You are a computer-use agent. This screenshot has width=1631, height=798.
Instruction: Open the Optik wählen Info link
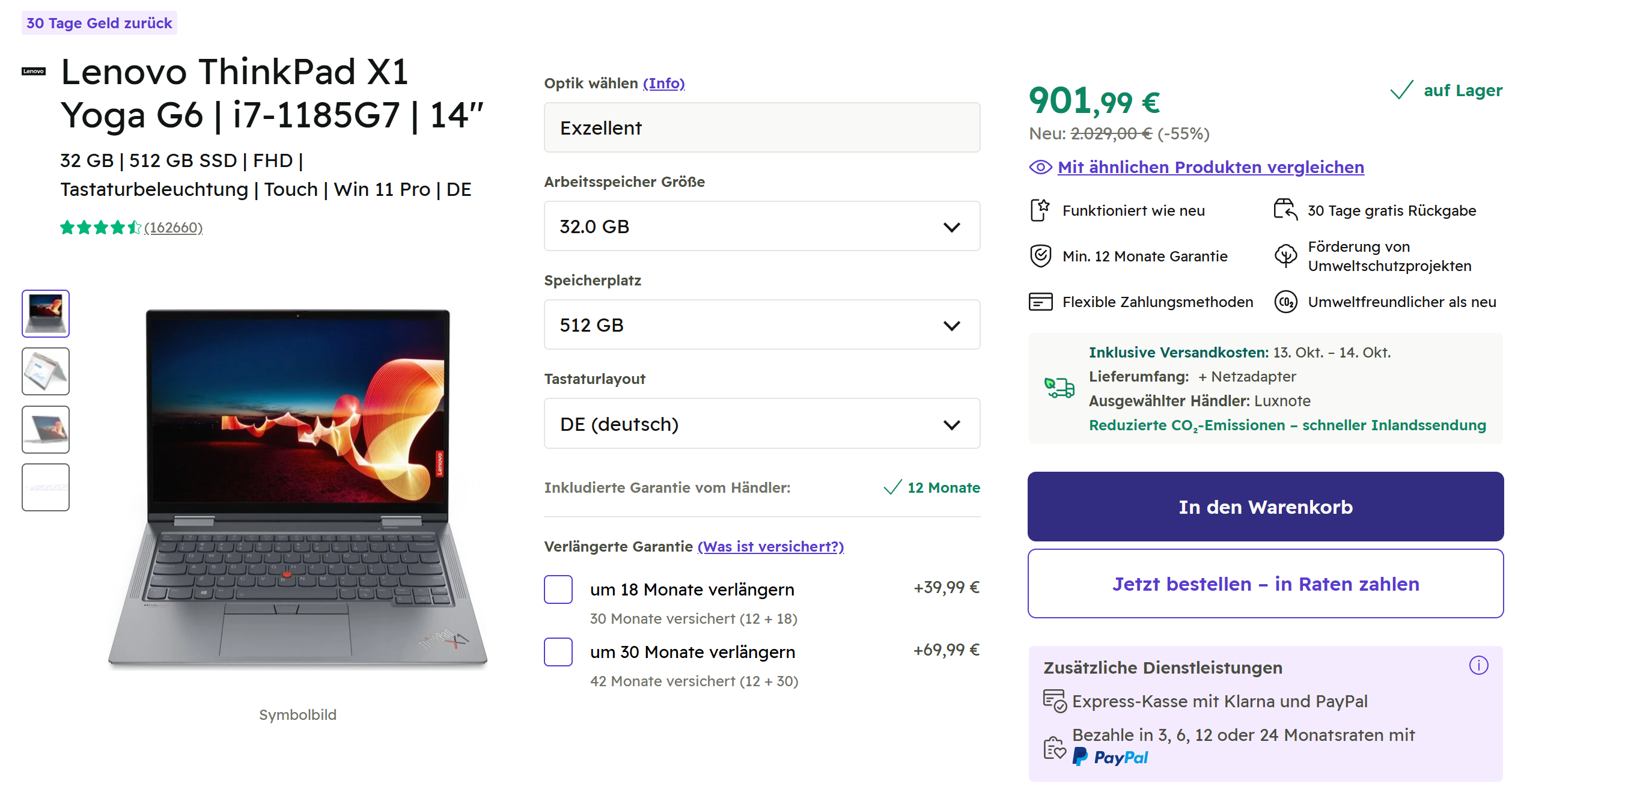[663, 83]
